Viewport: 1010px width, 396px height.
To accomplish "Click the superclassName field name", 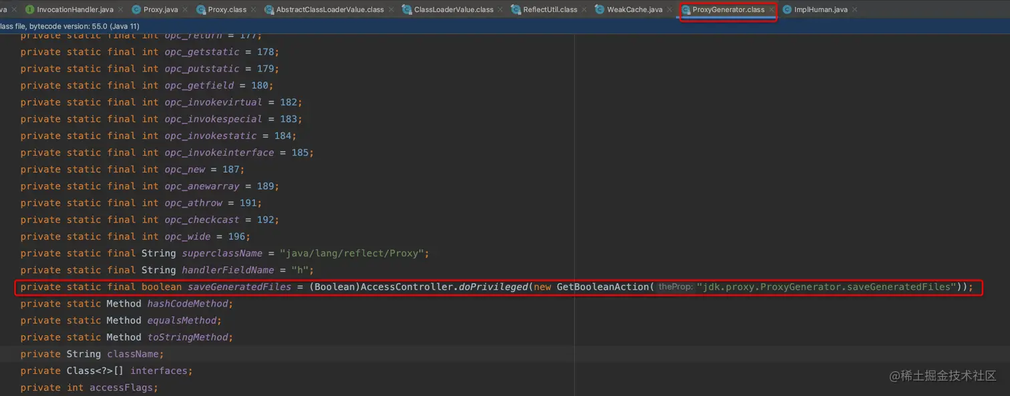I will [x=222, y=253].
